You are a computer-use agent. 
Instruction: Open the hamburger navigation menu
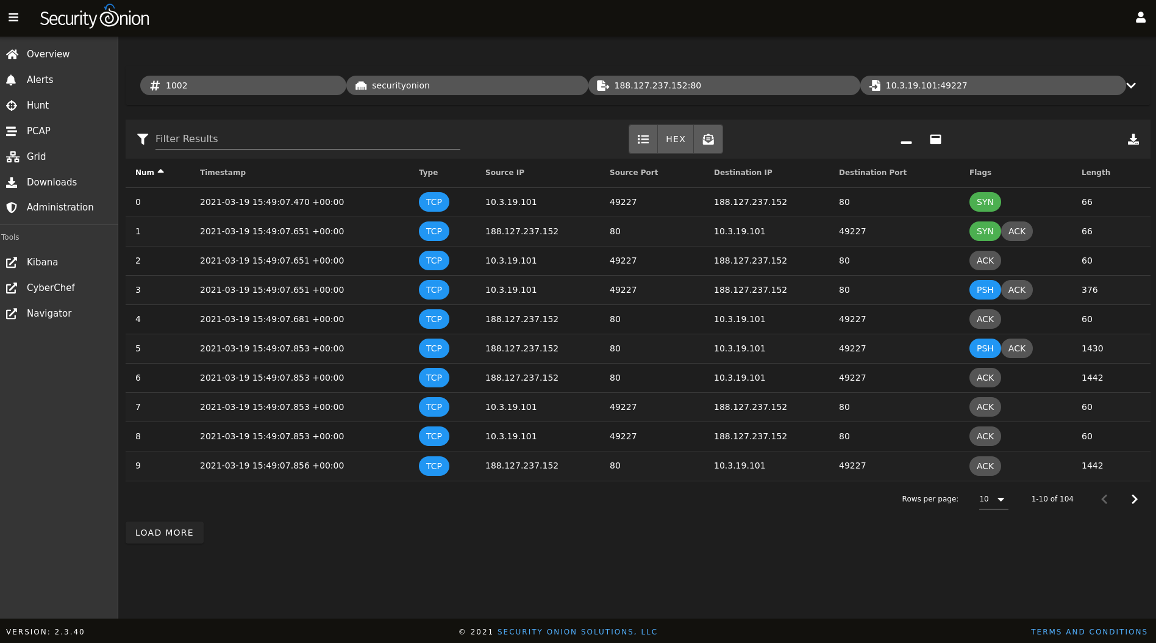point(13,18)
